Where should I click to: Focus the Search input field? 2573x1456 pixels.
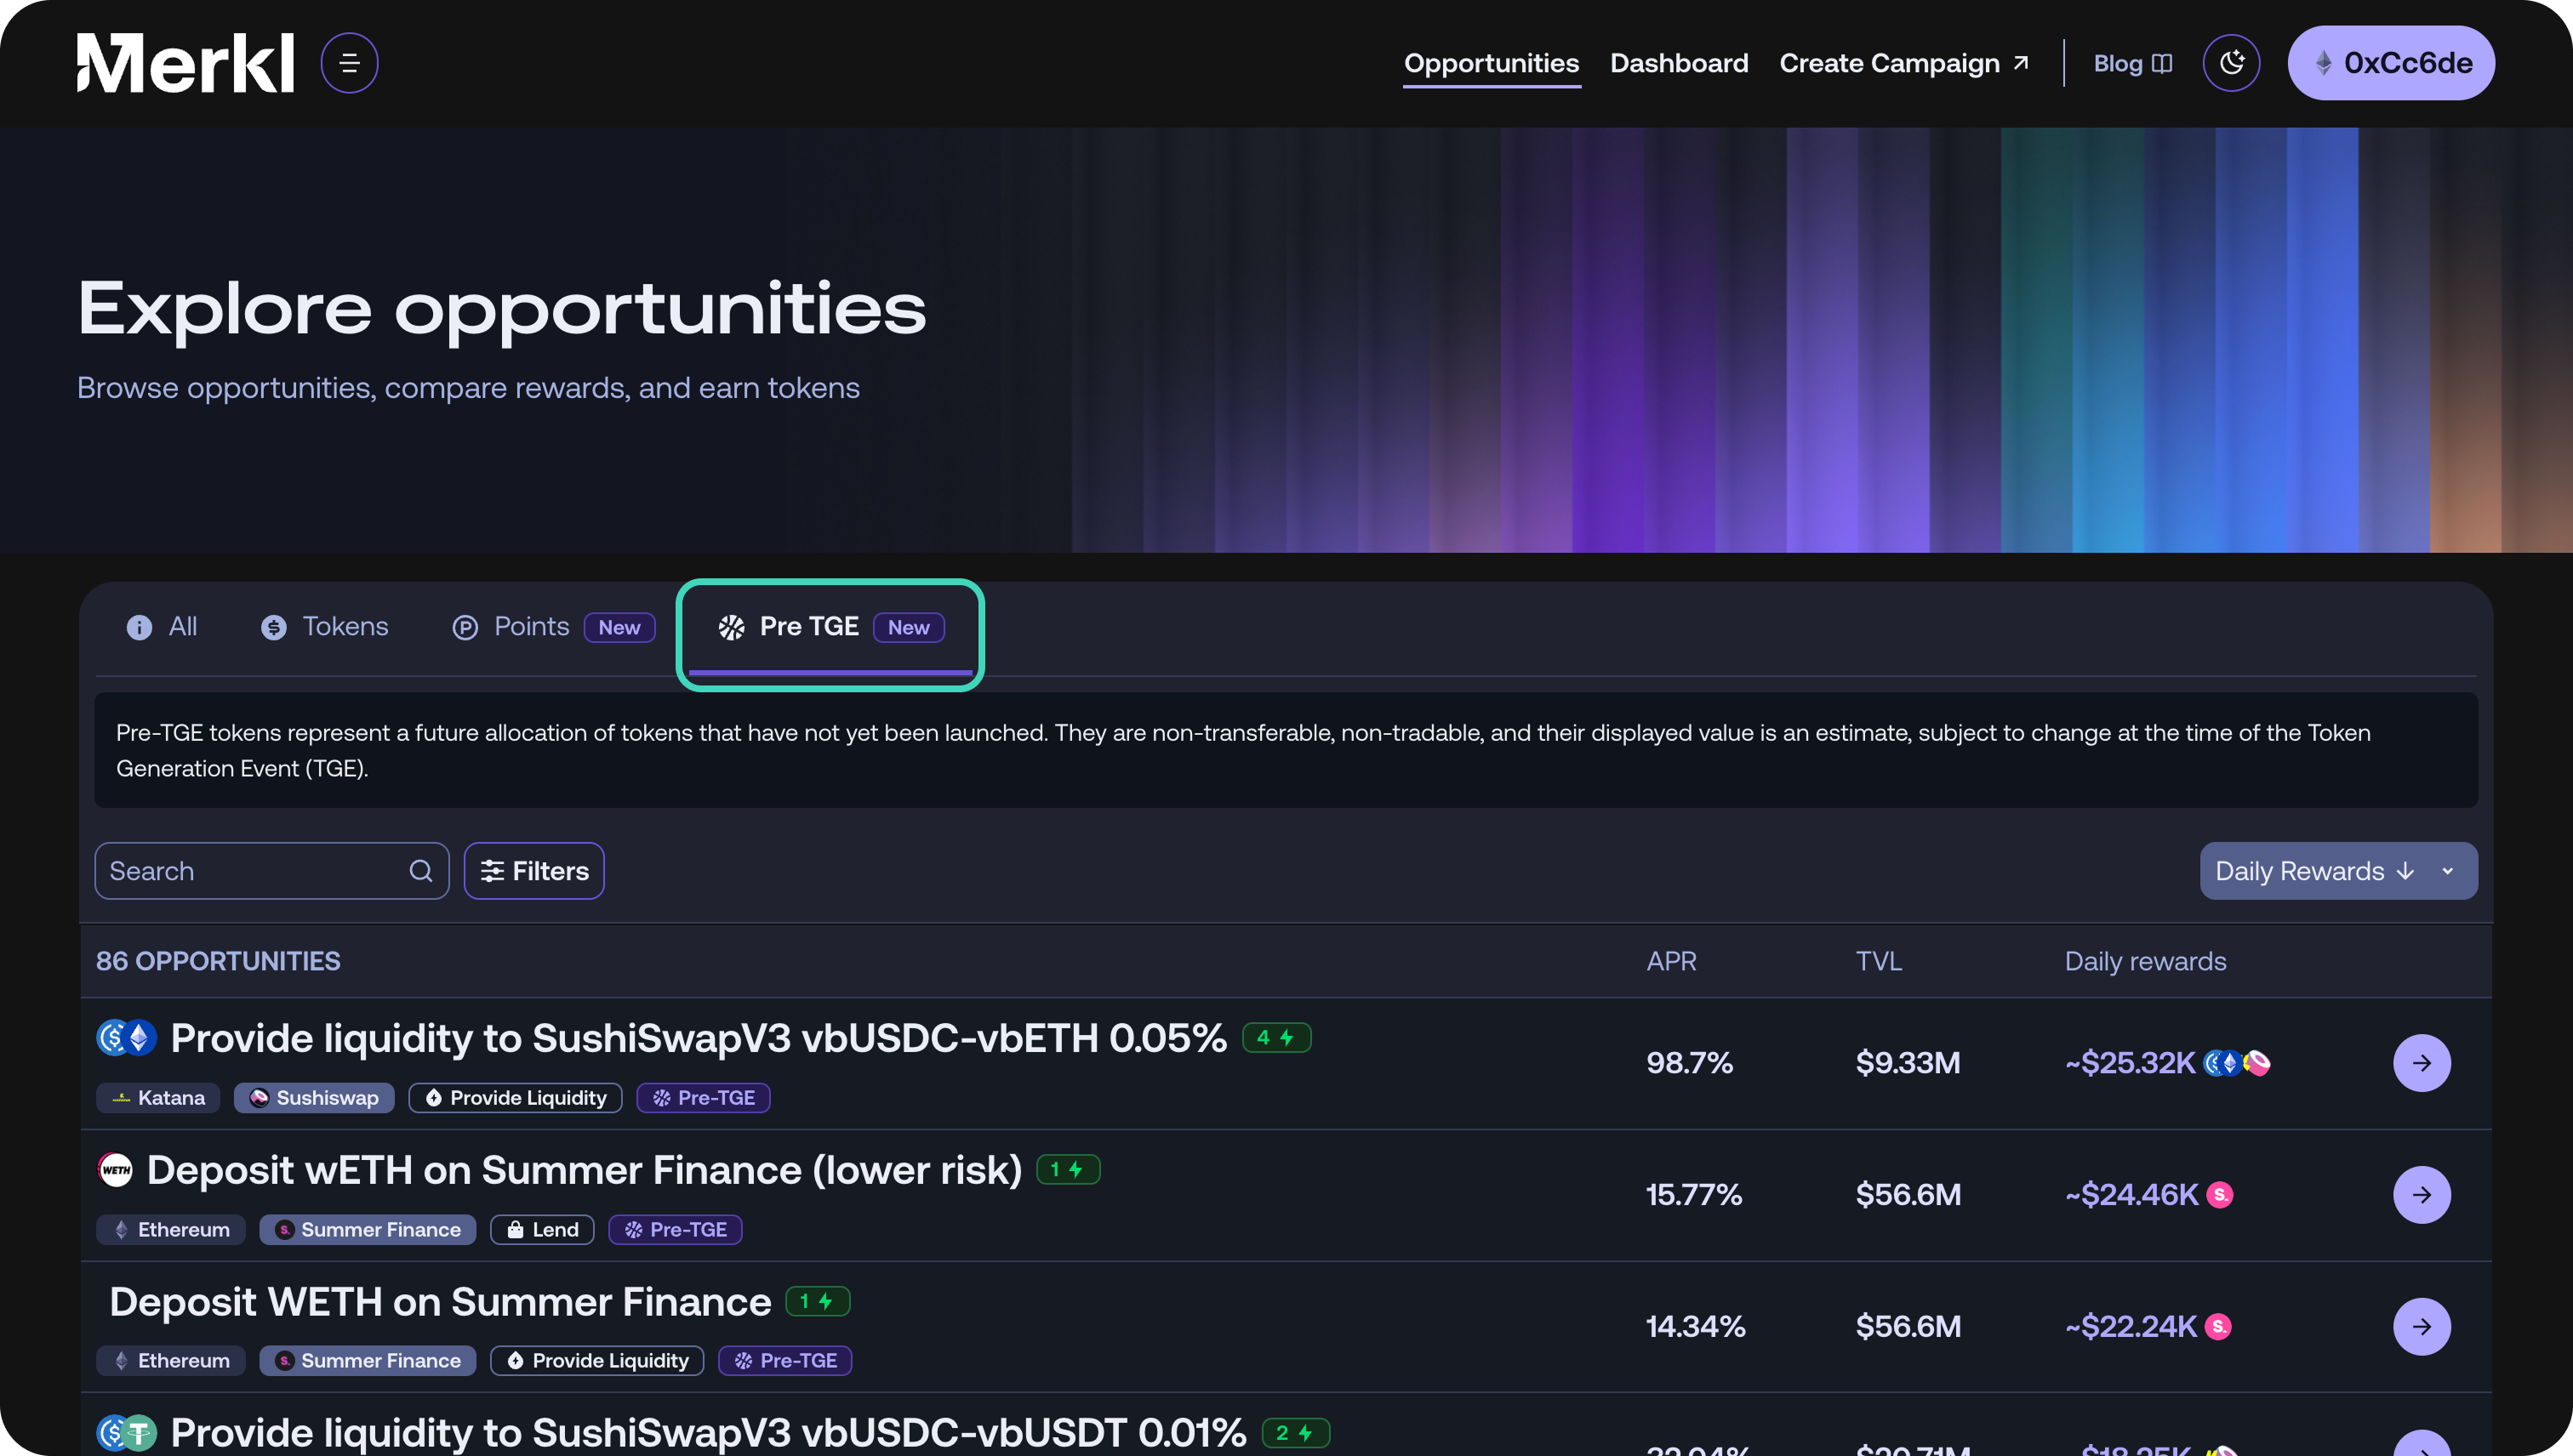tap(272, 871)
